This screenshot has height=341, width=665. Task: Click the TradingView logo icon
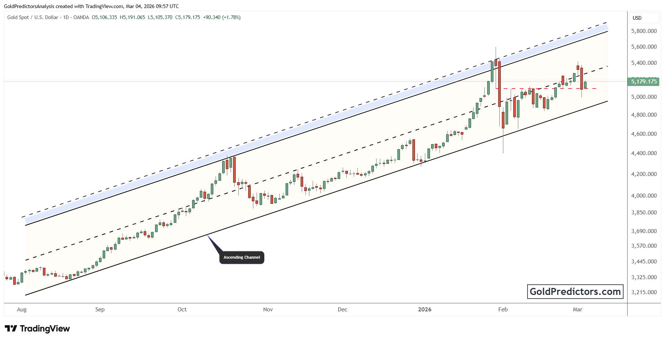pos(11,329)
